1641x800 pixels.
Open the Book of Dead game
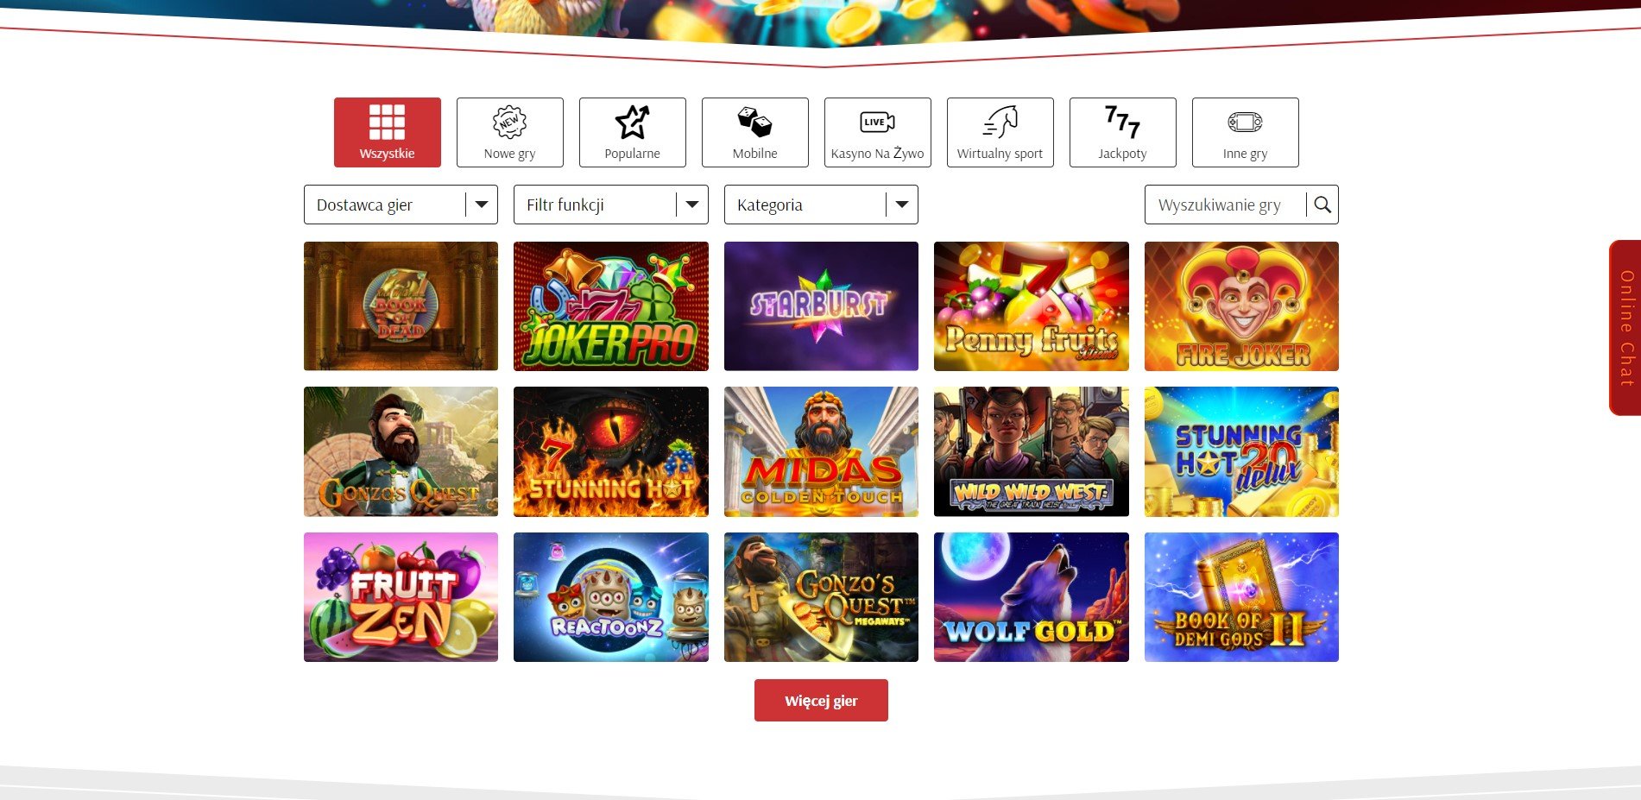401,306
